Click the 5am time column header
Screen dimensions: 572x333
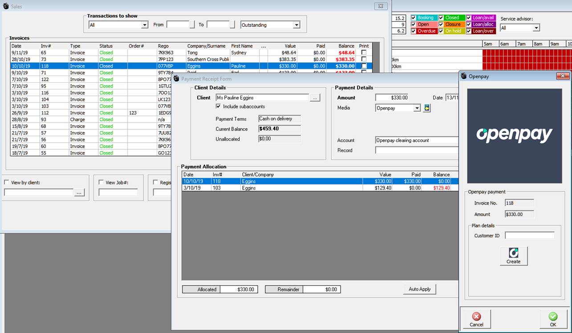490,44
